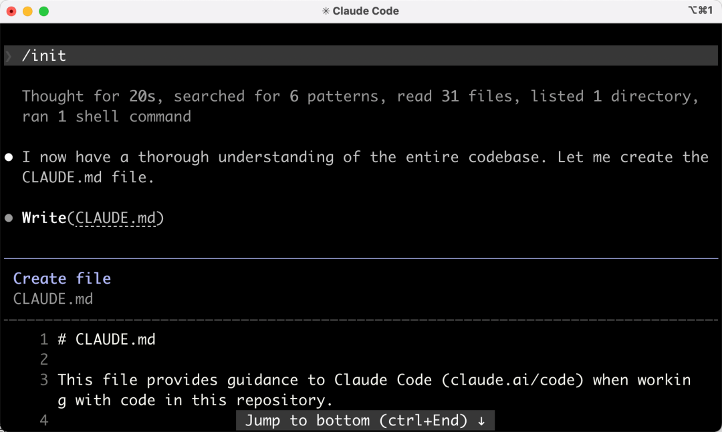Image resolution: width=722 pixels, height=432 pixels.
Task: Click line number 3 in the file preview
Action: (x=43, y=380)
